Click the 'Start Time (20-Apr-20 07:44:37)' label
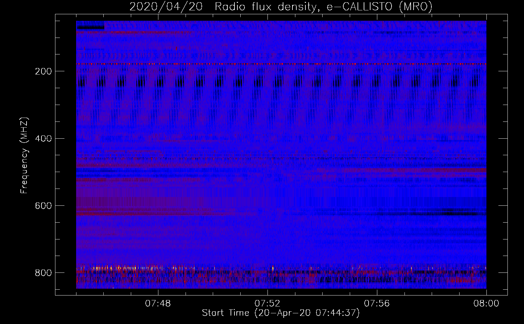 click(281, 313)
